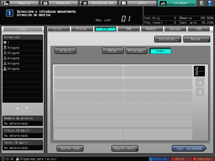Click Texto (E-mail) field

(x=23, y=145)
